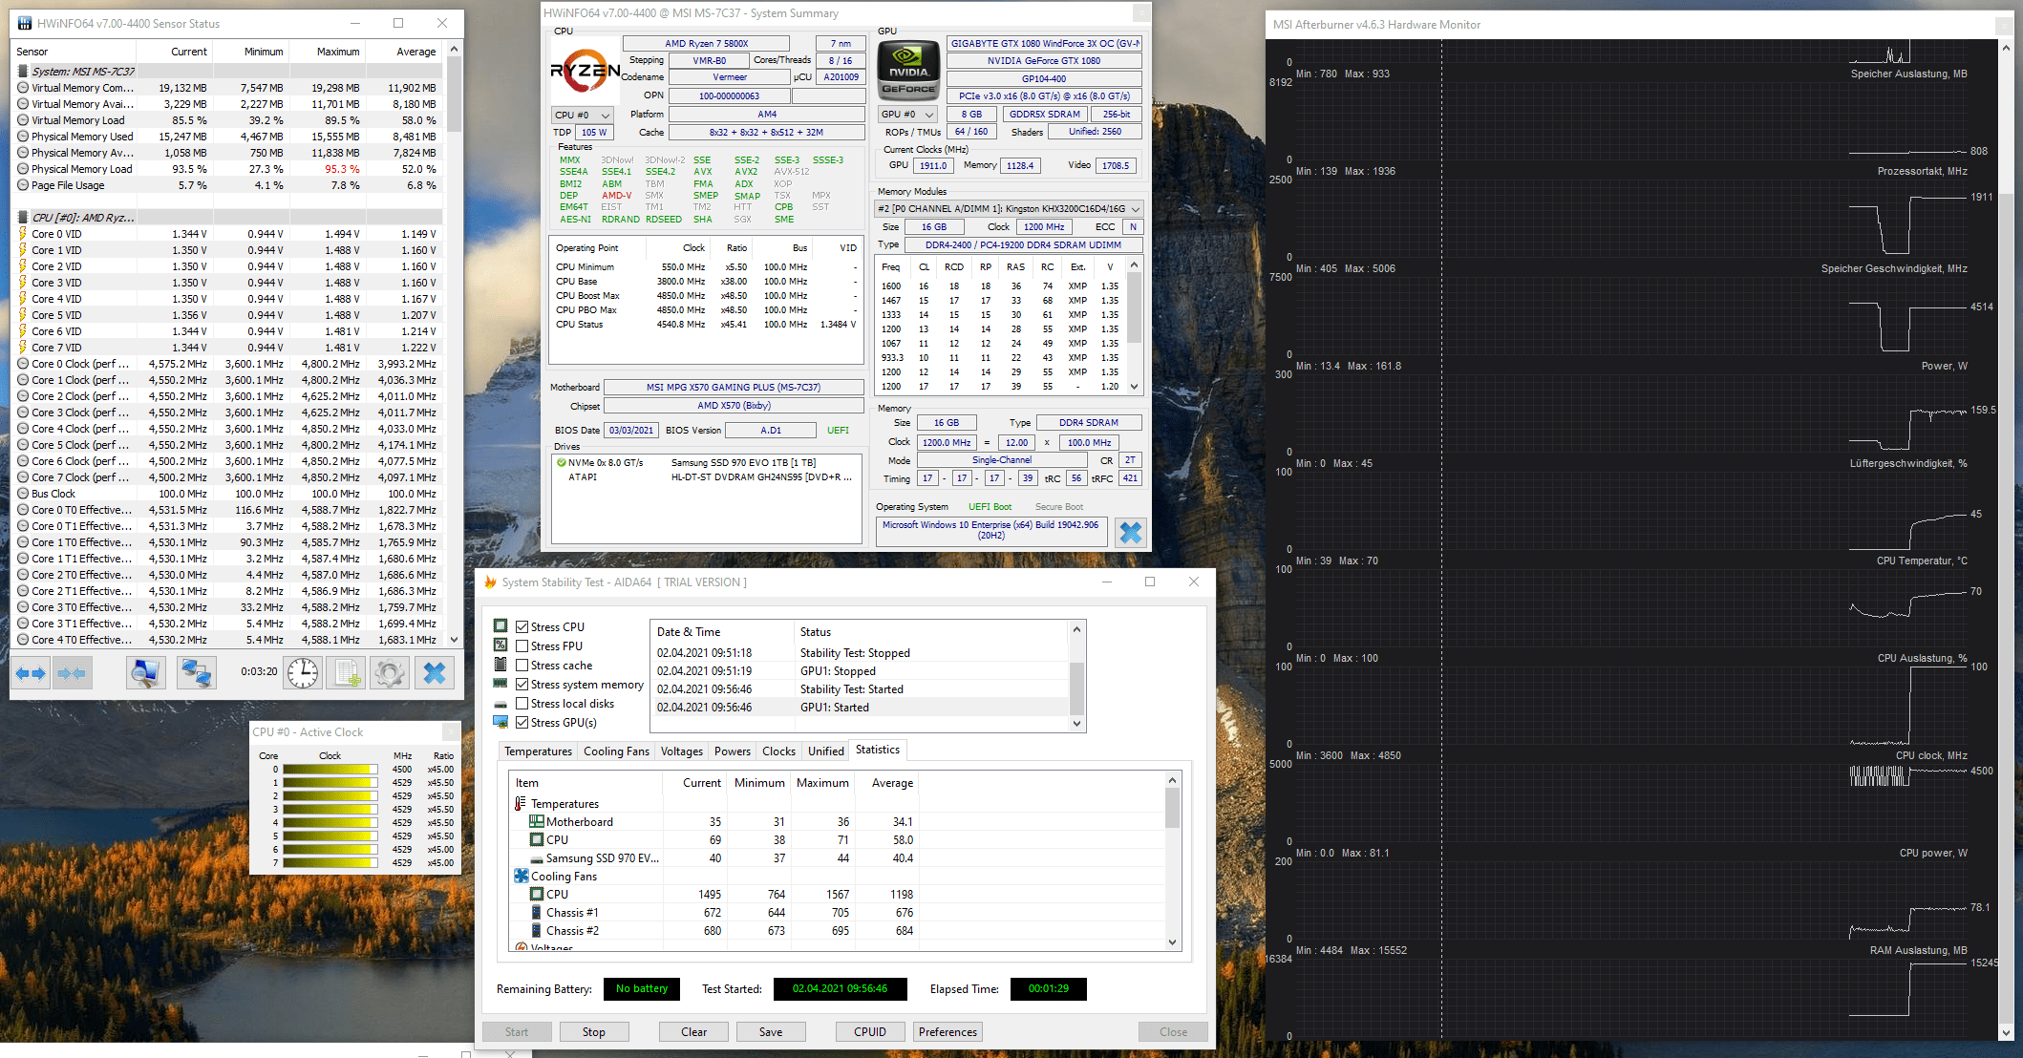
Task: Open sensor settings gear icon
Action: [x=390, y=673]
